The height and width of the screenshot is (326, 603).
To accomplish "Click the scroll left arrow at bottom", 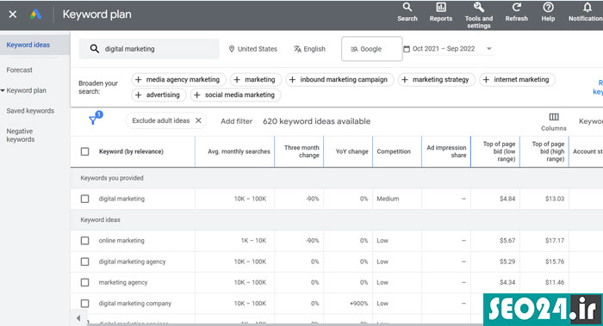I will pyautogui.click(x=78, y=318).
